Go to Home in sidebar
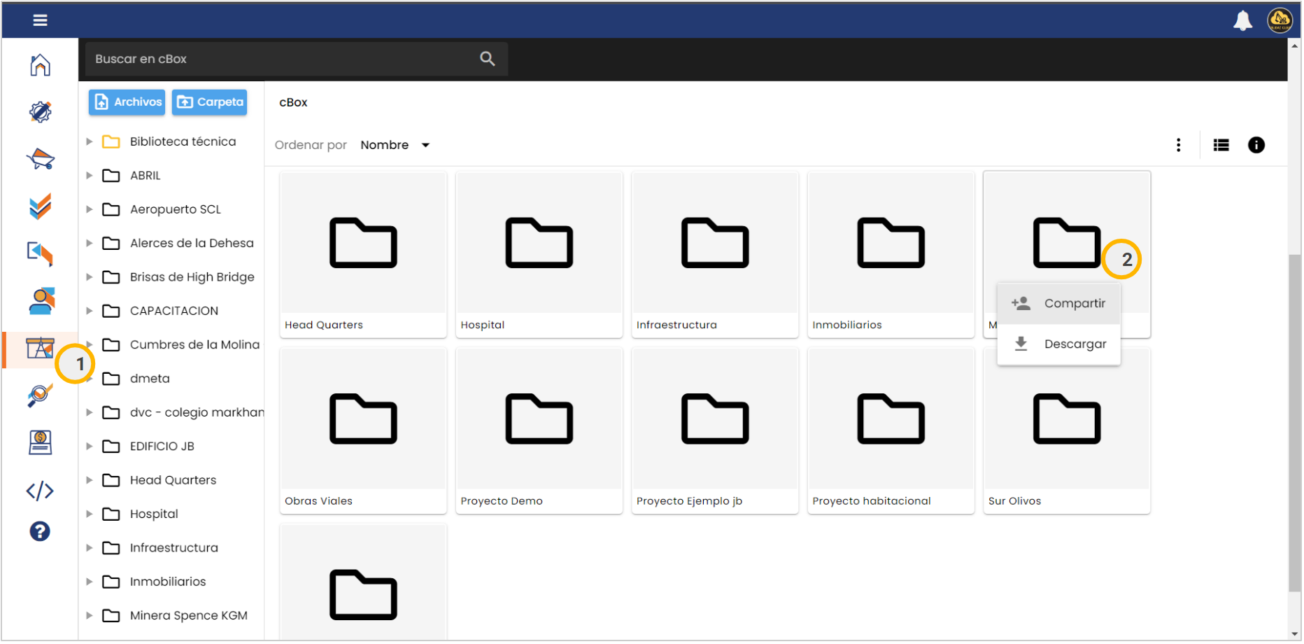 [40, 65]
